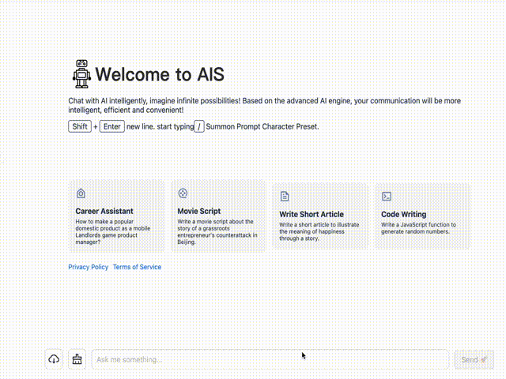Click the cloud download icon button
The height and width of the screenshot is (379, 506).
(54, 359)
